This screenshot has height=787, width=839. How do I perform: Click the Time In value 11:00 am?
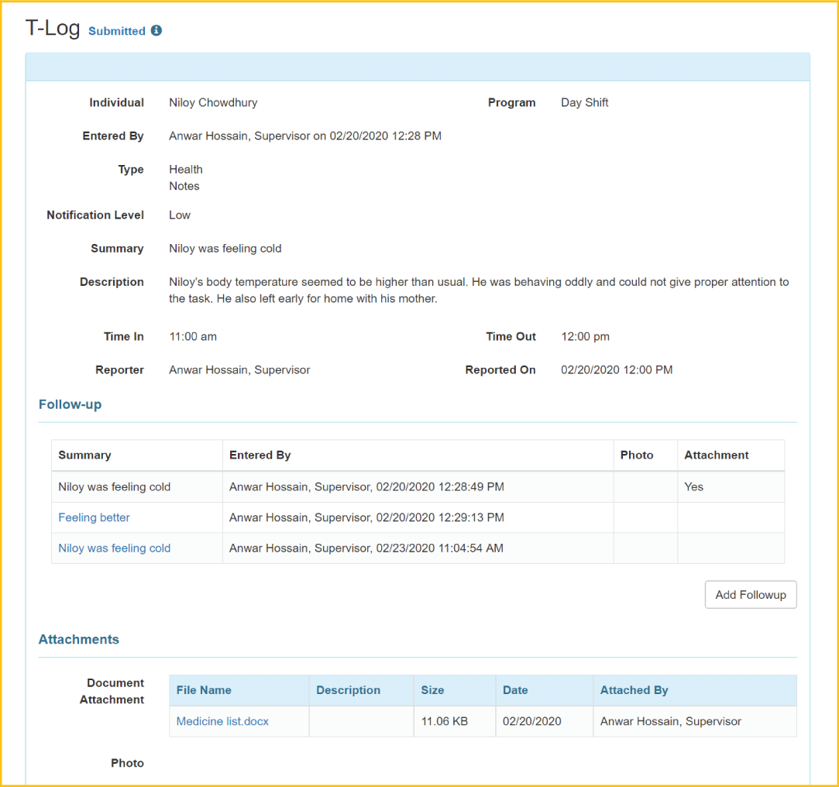[193, 336]
